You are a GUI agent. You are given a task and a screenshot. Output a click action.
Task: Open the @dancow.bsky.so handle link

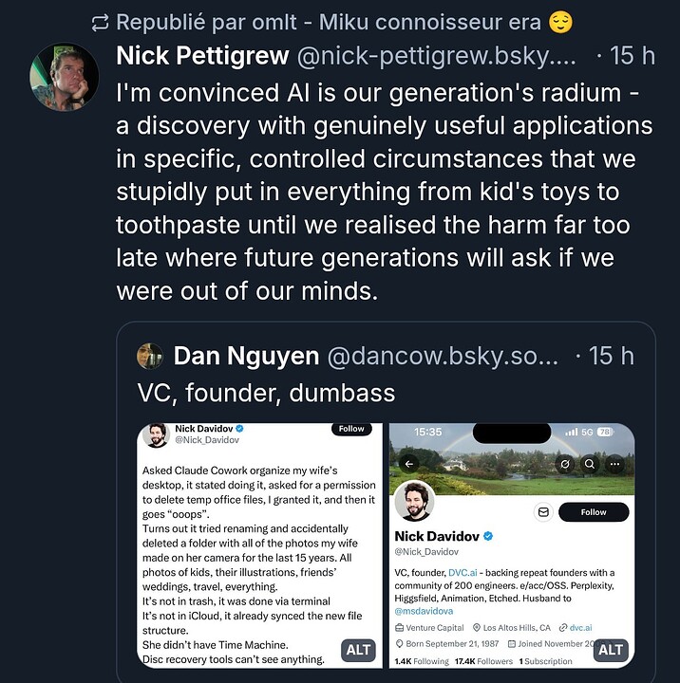pos(444,356)
